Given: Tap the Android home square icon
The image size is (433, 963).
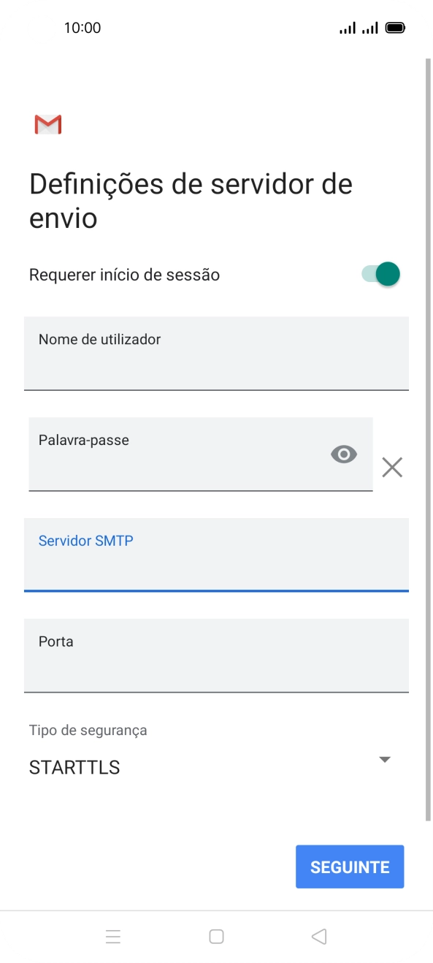Looking at the screenshot, I should [216, 937].
